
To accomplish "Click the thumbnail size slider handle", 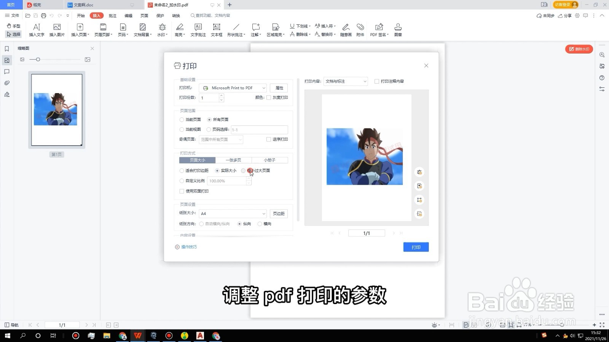I will (x=38, y=59).
